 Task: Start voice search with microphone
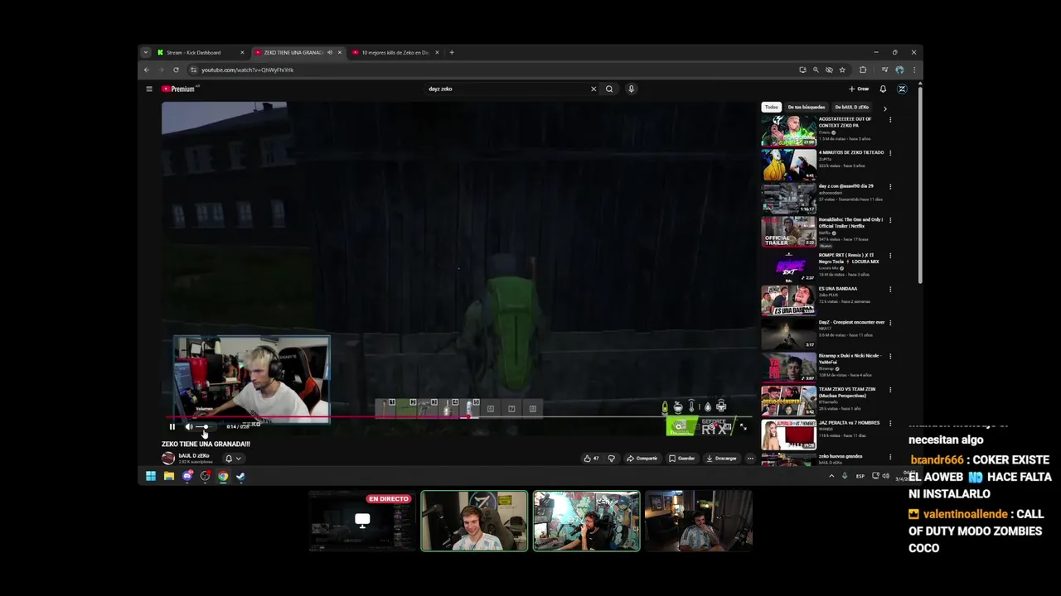pyautogui.click(x=631, y=89)
